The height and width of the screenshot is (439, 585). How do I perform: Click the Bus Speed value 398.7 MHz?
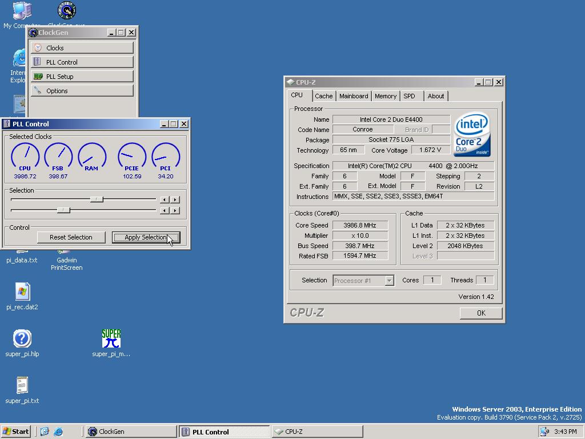[x=360, y=246]
